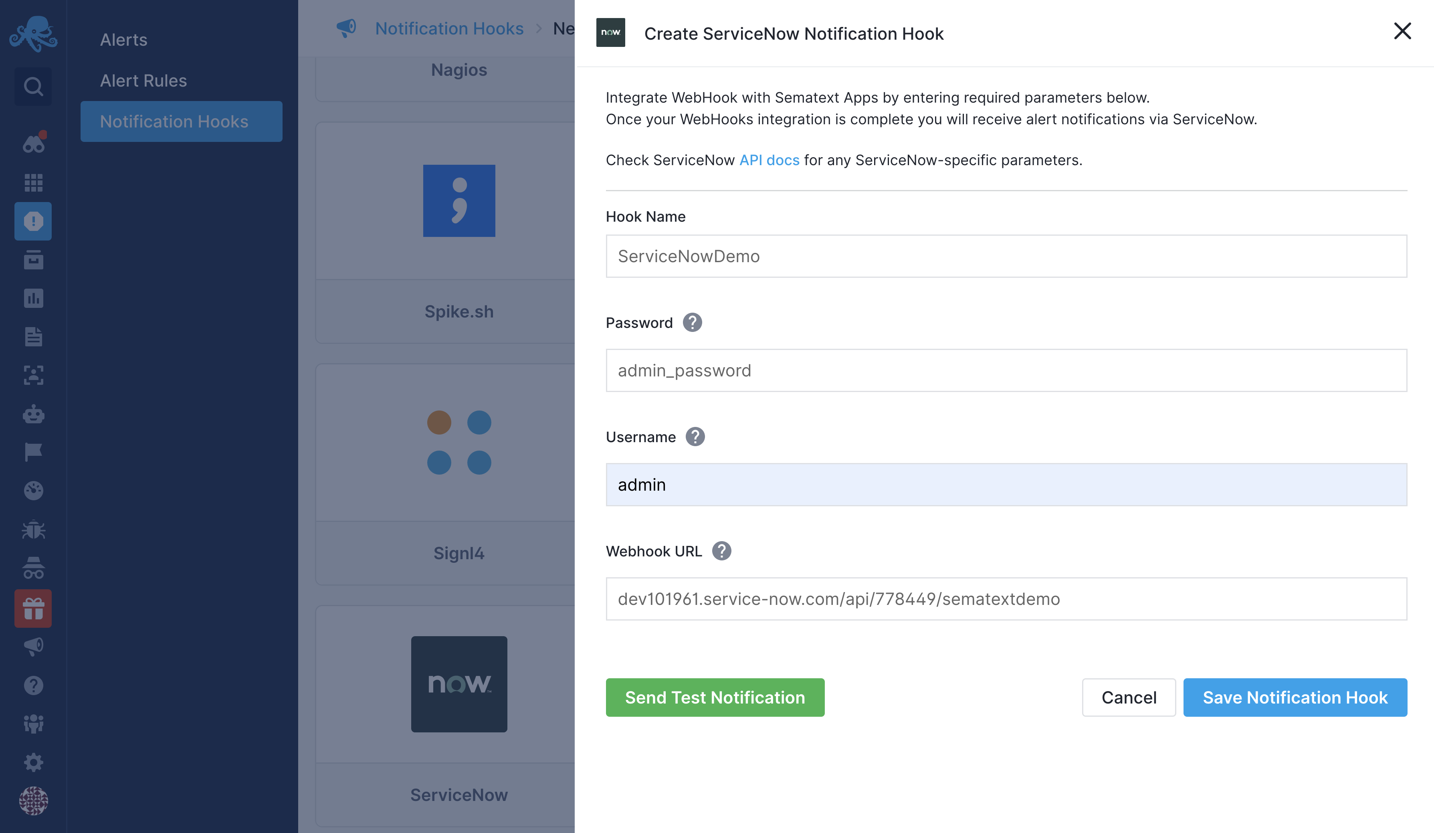
Task: Click the Nagios integration label
Action: coord(458,70)
